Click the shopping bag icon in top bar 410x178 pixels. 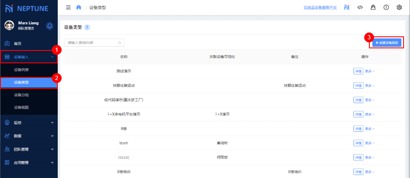(373, 8)
